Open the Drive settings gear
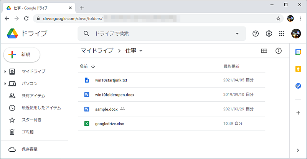This screenshot has height=159, width=307. click(x=269, y=34)
